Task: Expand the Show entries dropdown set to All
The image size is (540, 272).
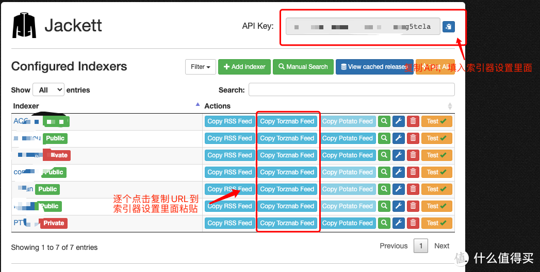Action: click(48, 90)
